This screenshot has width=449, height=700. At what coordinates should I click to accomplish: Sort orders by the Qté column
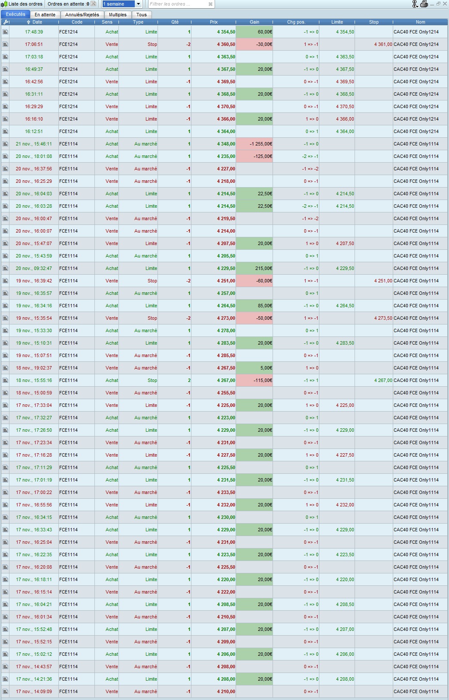[175, 22]
